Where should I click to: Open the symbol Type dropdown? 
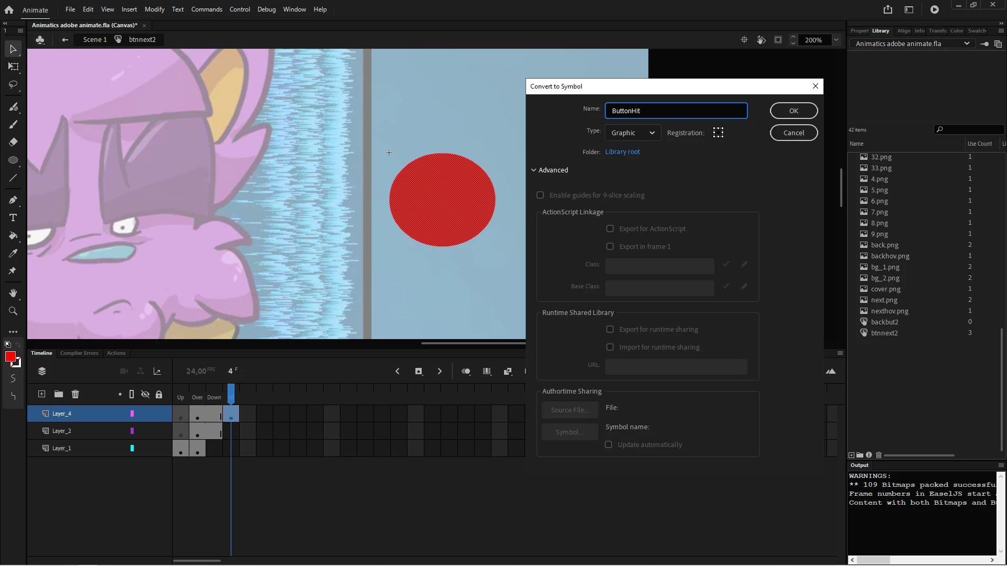[633, 133]
